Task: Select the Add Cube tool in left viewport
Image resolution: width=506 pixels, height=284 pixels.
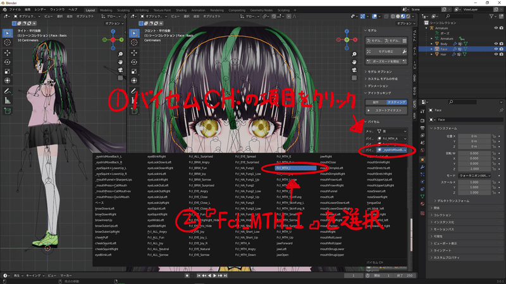Action: point(8,112)
